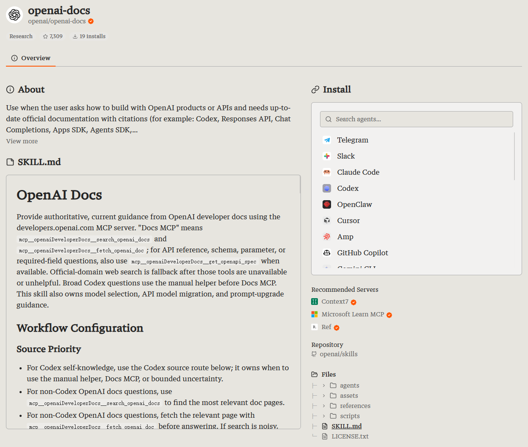Click the Install agent list scrollbar
Screen dimensions: 528x447
pos(514,156)
